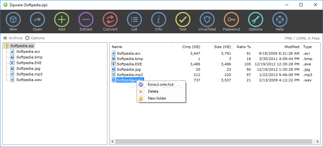Select Softpedia.wav in the left tree

pos(29,80)
